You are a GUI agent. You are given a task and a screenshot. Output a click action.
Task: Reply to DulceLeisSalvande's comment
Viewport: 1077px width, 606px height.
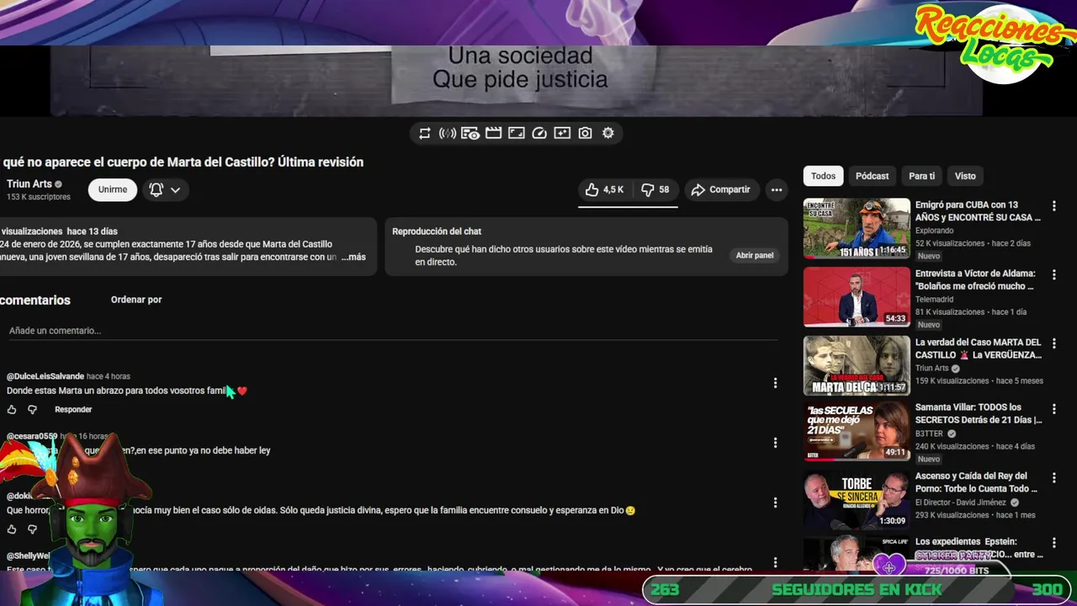tap(73, 410)
